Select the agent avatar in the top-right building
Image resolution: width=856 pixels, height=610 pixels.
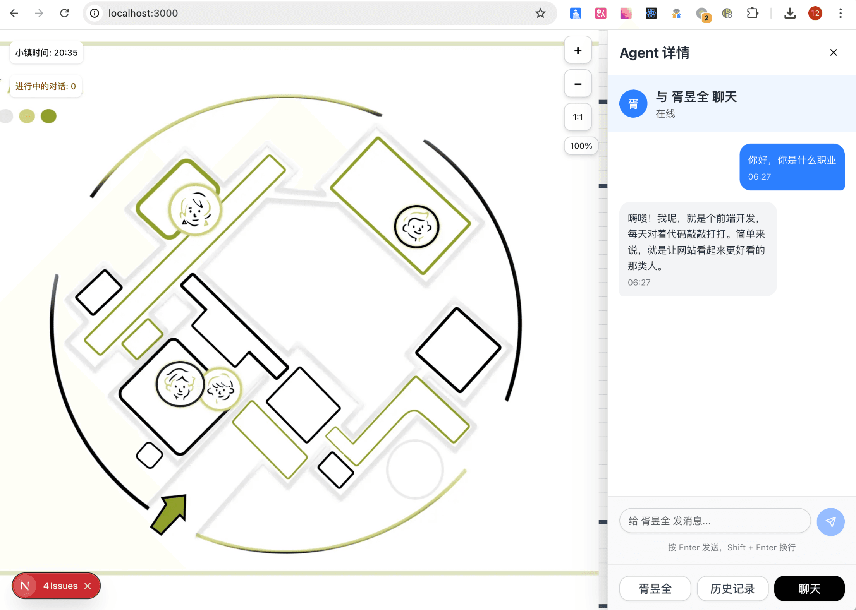click(x=416, y=226)
